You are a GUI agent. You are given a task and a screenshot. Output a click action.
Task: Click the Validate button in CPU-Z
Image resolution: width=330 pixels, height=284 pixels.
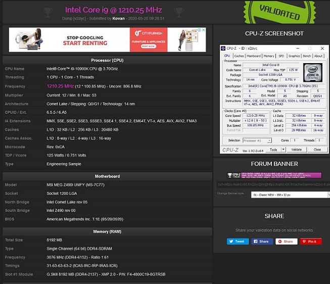(296, 150)
